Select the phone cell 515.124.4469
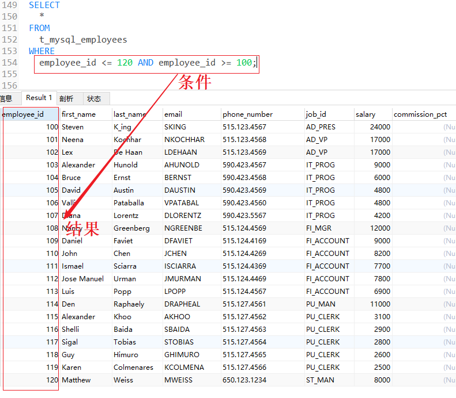This screenshot has width=456, height=398. coord(263,279)
